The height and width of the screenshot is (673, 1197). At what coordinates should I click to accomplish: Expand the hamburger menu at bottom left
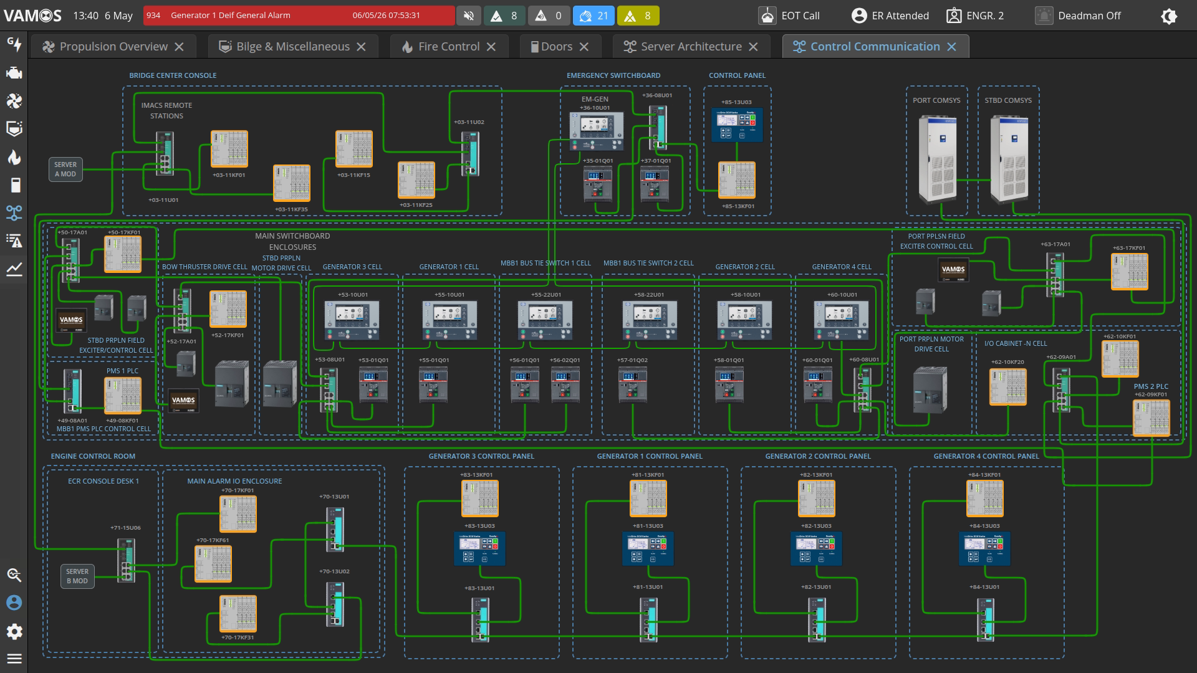[x=14, y=659]
